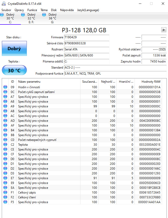Click status orb for Teplota row

tap(5, 145)
